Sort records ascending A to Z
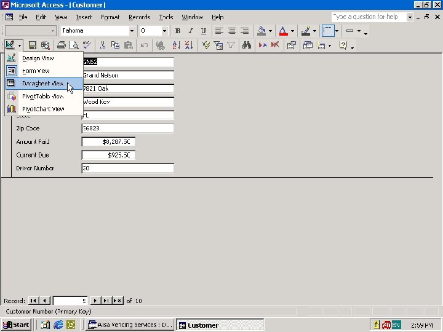443x332 pixels. click(176, 45)
